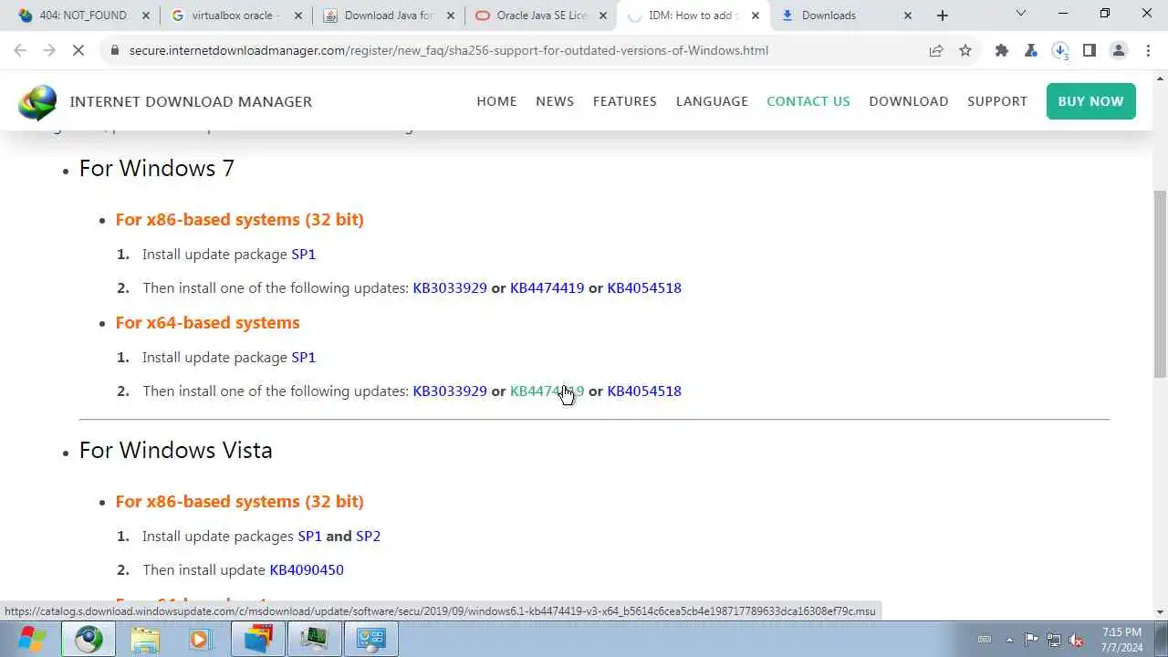Open the KB4090450 update link
The width and height of the screenshot is (1168, 657).
pos(307,569)
